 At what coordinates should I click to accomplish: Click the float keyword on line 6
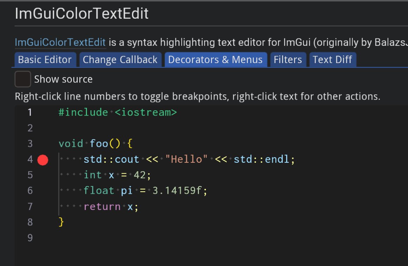pos(99,191)
